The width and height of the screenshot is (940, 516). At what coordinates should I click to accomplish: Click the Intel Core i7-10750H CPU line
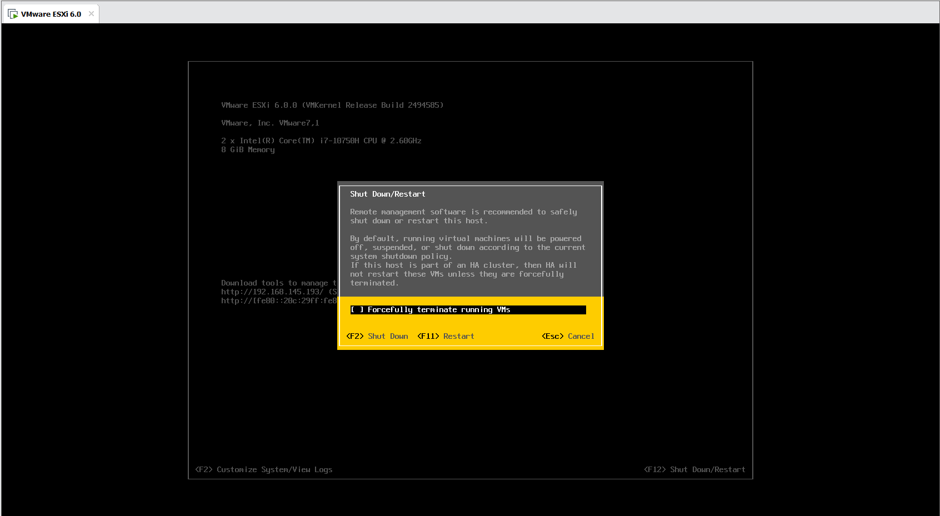pyautogui.click(x=321, y=141)
